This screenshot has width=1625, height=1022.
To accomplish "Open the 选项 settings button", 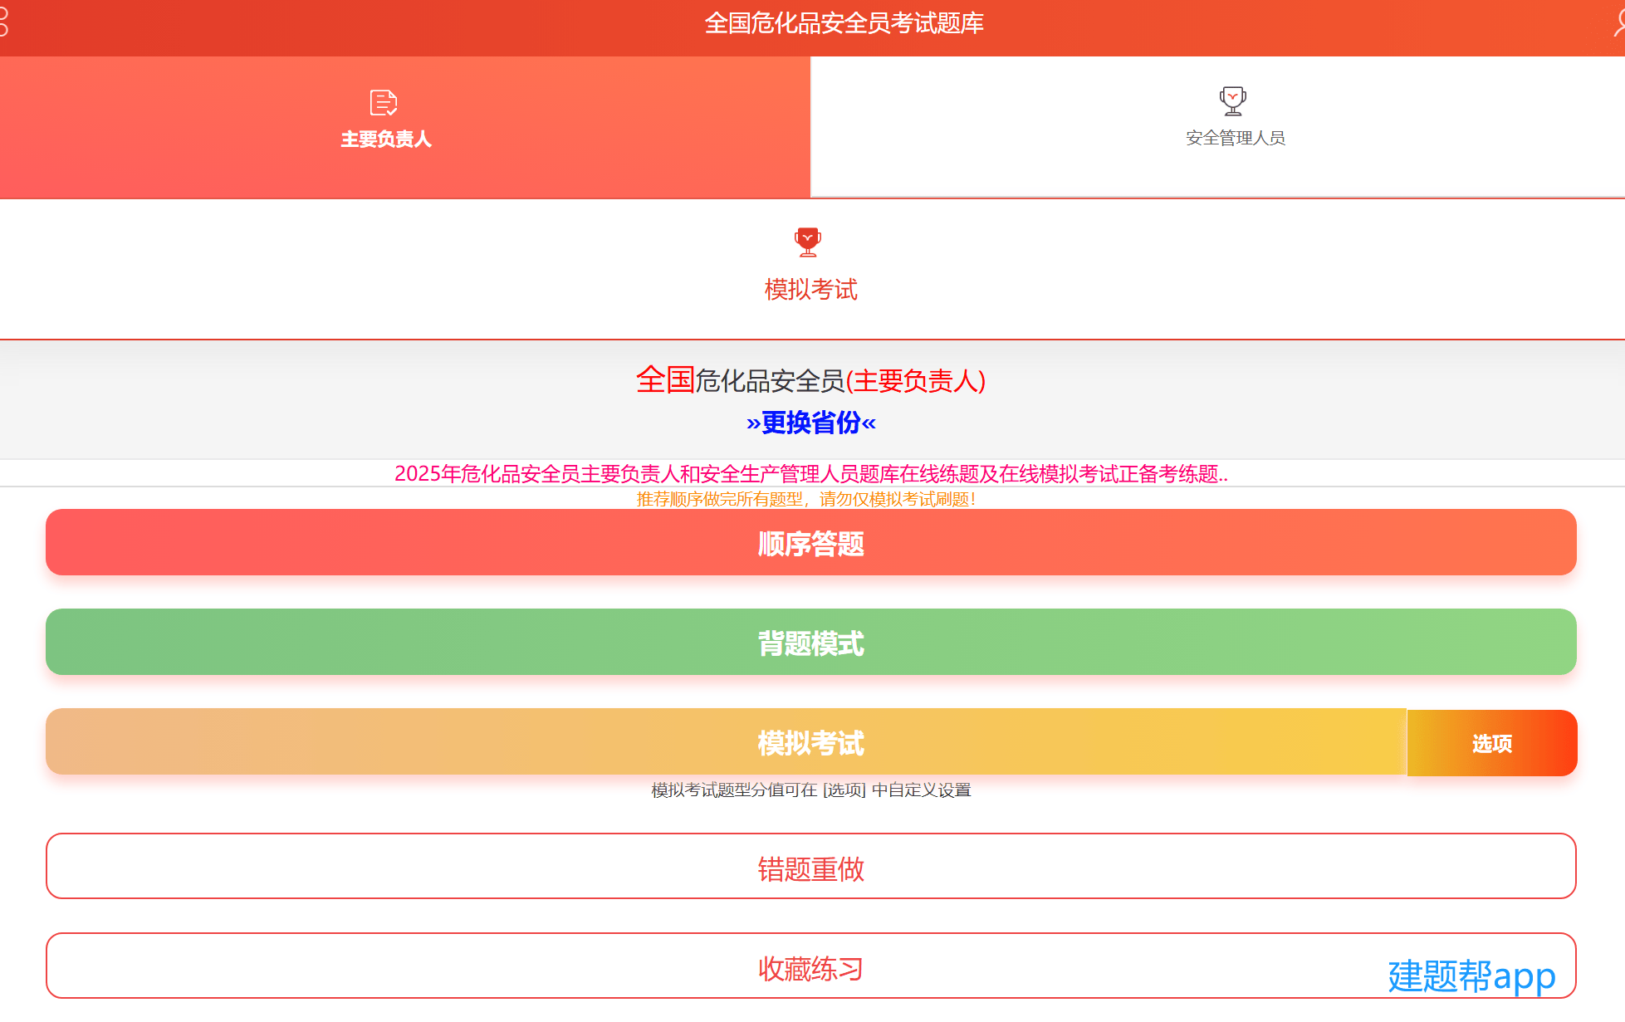I will (1492, 743).
